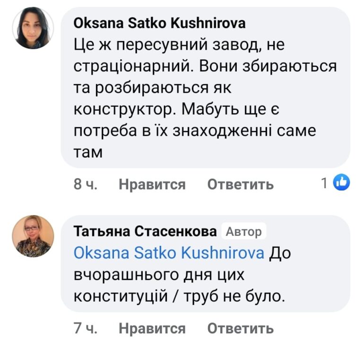
Task: Click the blue Oksana Satko Kushnirova mention in the reply
Action: click(169, 252)
